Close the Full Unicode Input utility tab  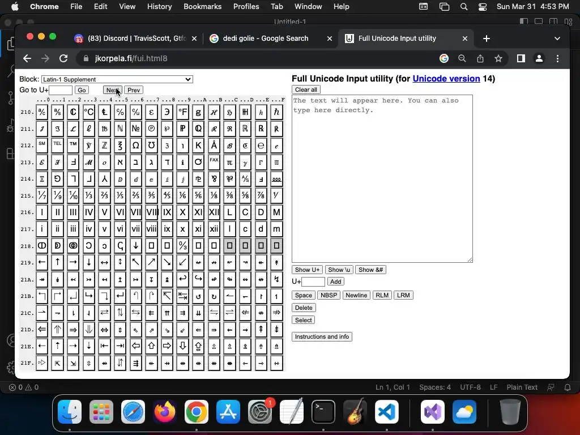465,39
